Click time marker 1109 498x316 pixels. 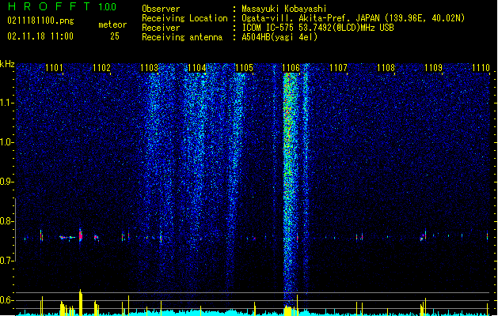click(x=434, y=68)
